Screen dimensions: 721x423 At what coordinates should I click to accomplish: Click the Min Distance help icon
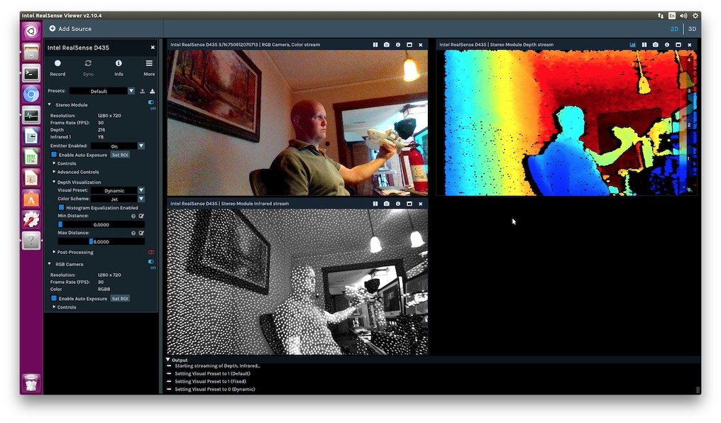pos(133,216)
